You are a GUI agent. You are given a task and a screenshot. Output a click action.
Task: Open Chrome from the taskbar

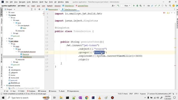[87, 97]
